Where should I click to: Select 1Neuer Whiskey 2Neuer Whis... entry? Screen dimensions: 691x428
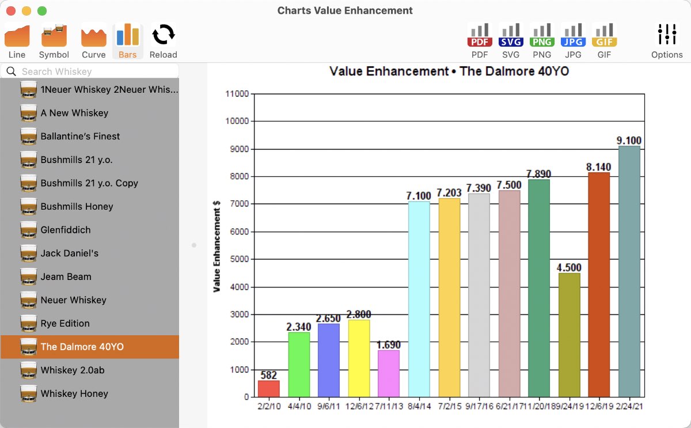tap(90, 90)
